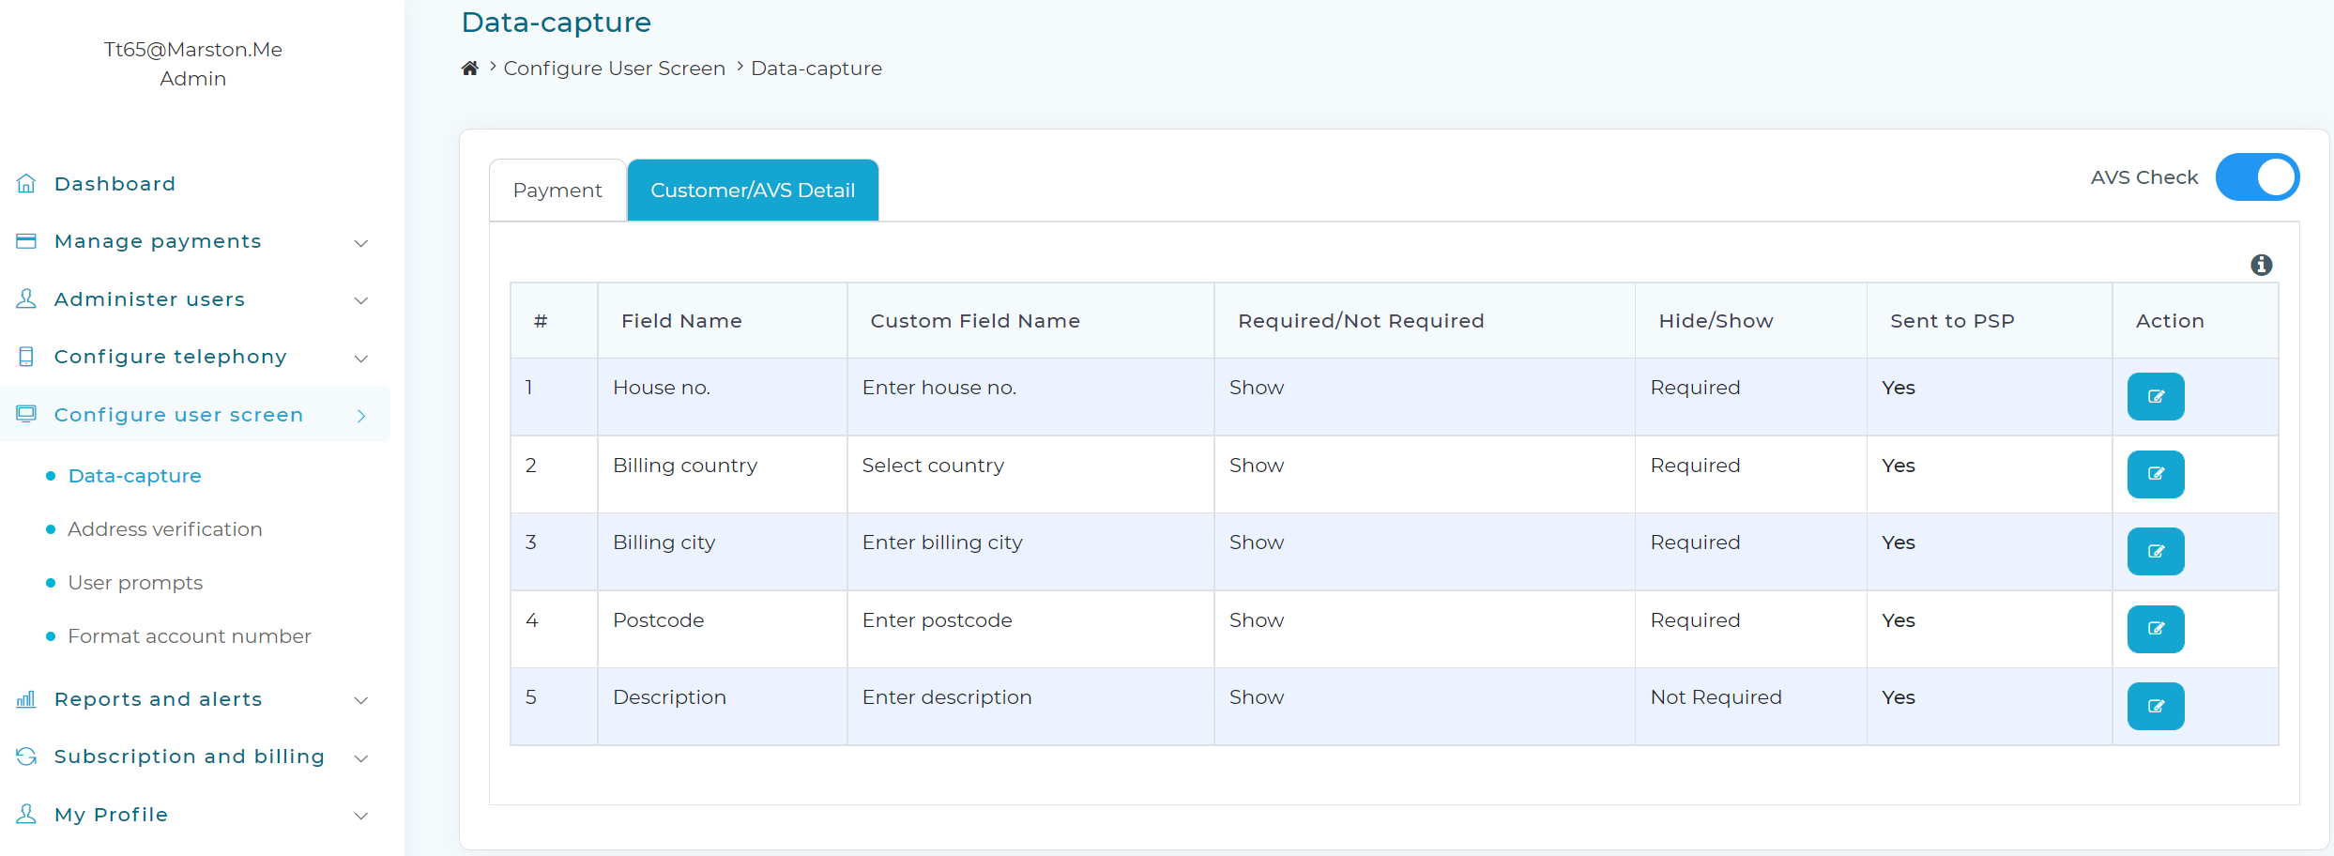Screen dimensions: 2334x856
Task: Go to Format account number page
Action: (190, 636)
